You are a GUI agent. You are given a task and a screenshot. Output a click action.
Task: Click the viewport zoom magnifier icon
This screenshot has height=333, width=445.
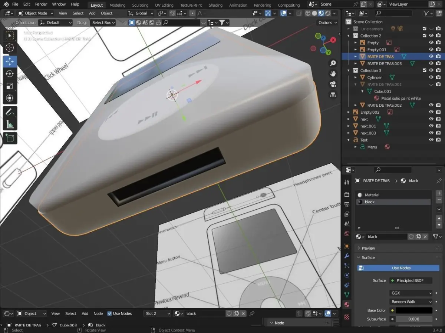click(333, 63)
